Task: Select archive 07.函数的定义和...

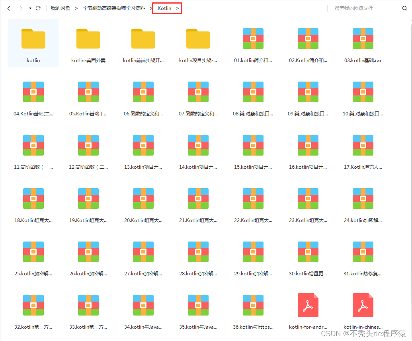Action: click(x=198, y=92)
